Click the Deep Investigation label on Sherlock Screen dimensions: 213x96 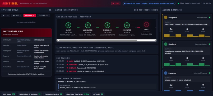pyautogui.click(x=201, y=44)
